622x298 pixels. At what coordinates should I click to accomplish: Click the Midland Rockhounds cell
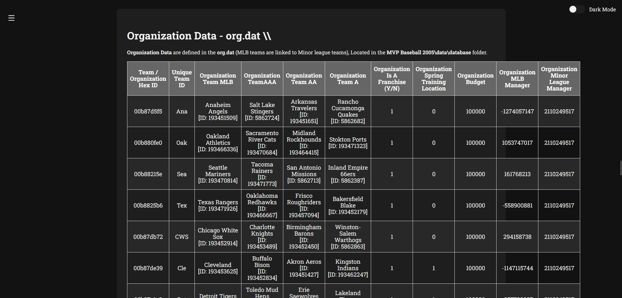pos(304,143)
